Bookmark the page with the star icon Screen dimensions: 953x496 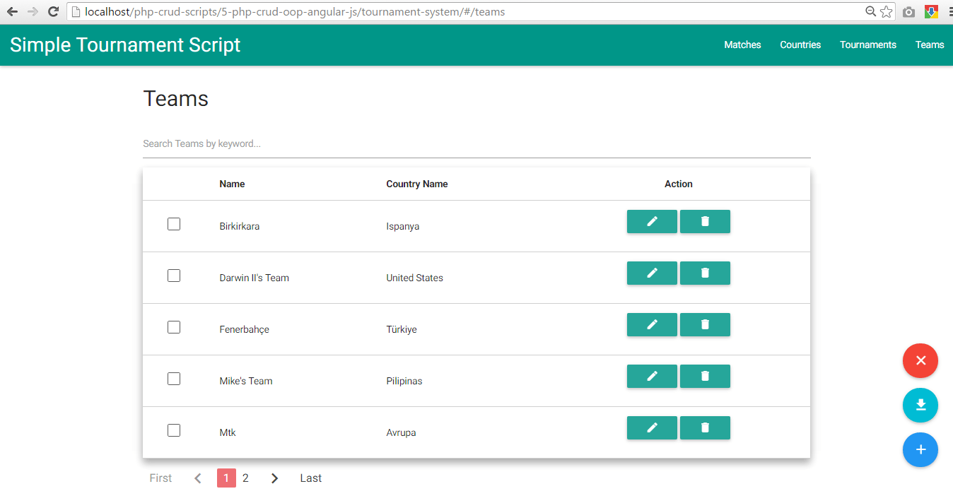(887, 11)
